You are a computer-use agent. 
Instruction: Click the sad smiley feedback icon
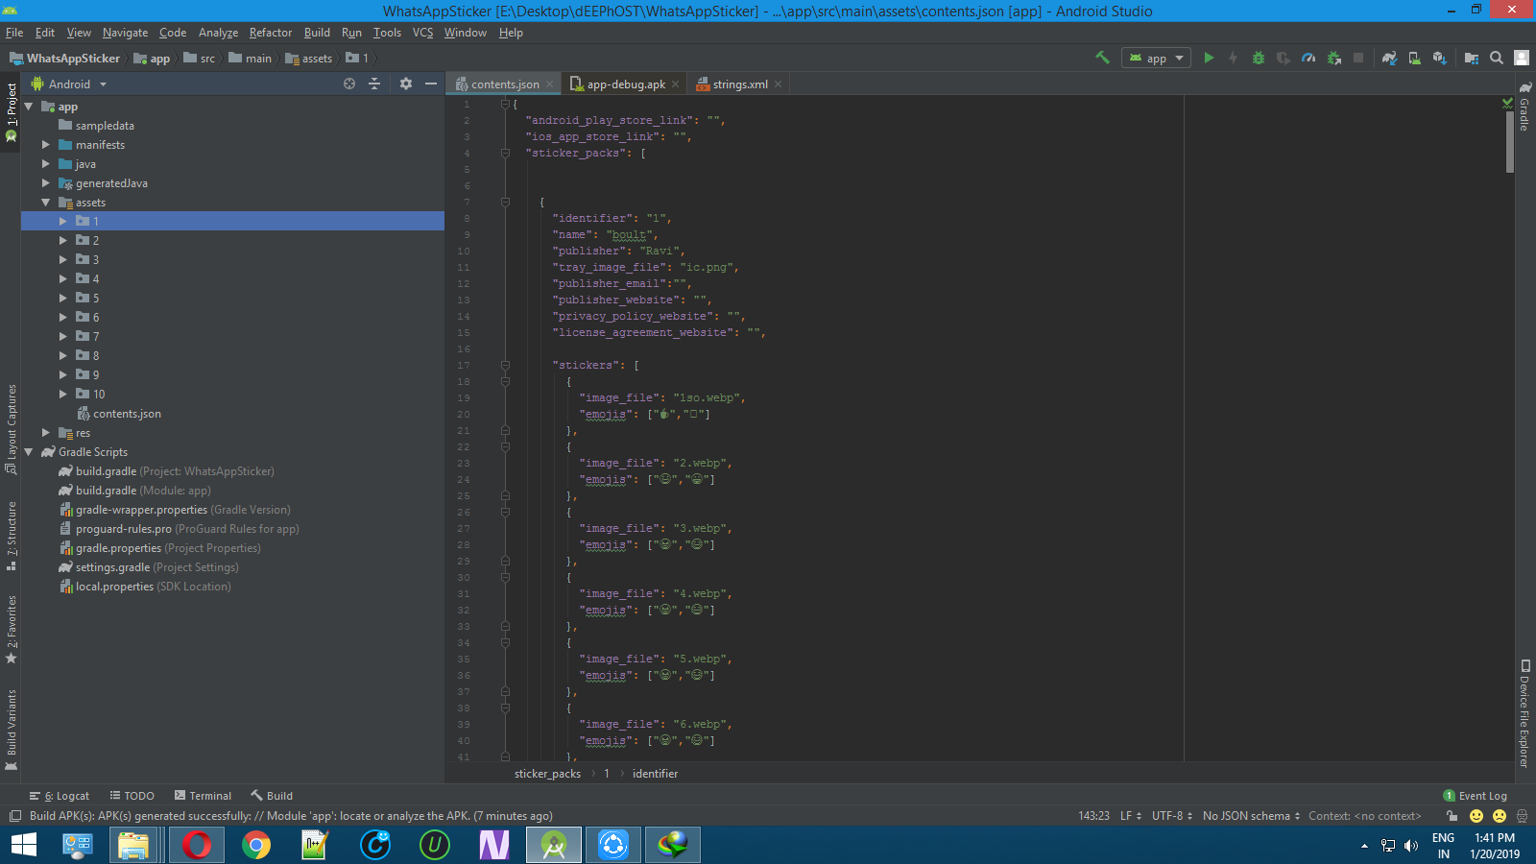point(1500,816)
